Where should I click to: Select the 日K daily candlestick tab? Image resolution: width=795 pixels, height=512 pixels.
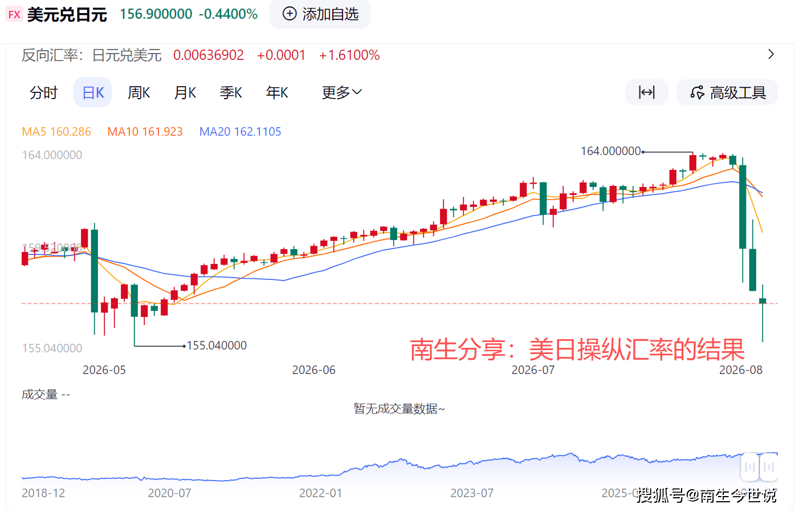[x=93, y=92]
